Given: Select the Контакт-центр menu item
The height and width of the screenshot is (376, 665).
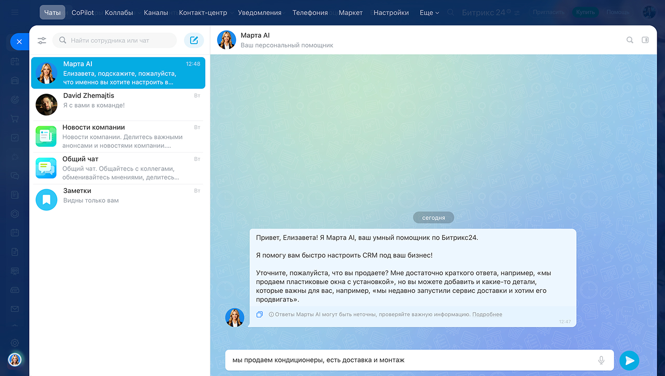Looking at the screenshot, I should 203,12.
